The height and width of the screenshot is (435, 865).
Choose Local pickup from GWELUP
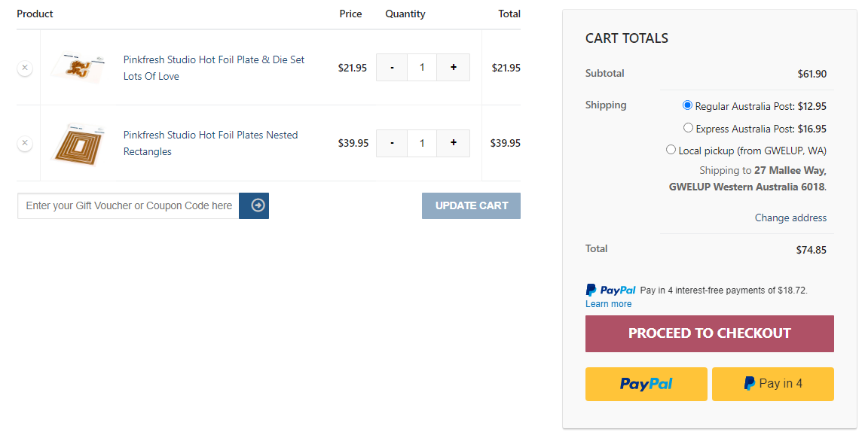(671, 149)
